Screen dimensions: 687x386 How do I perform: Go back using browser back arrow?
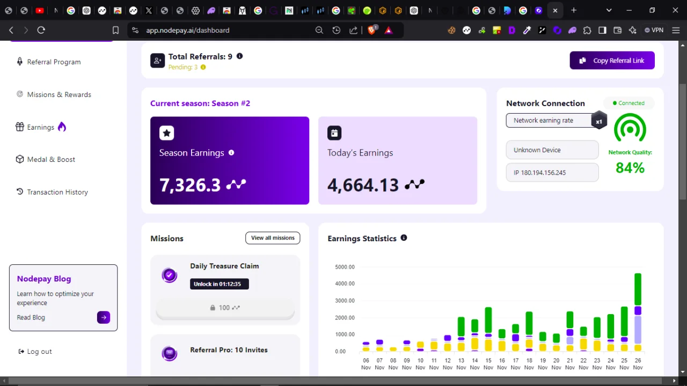pos(11,31)
